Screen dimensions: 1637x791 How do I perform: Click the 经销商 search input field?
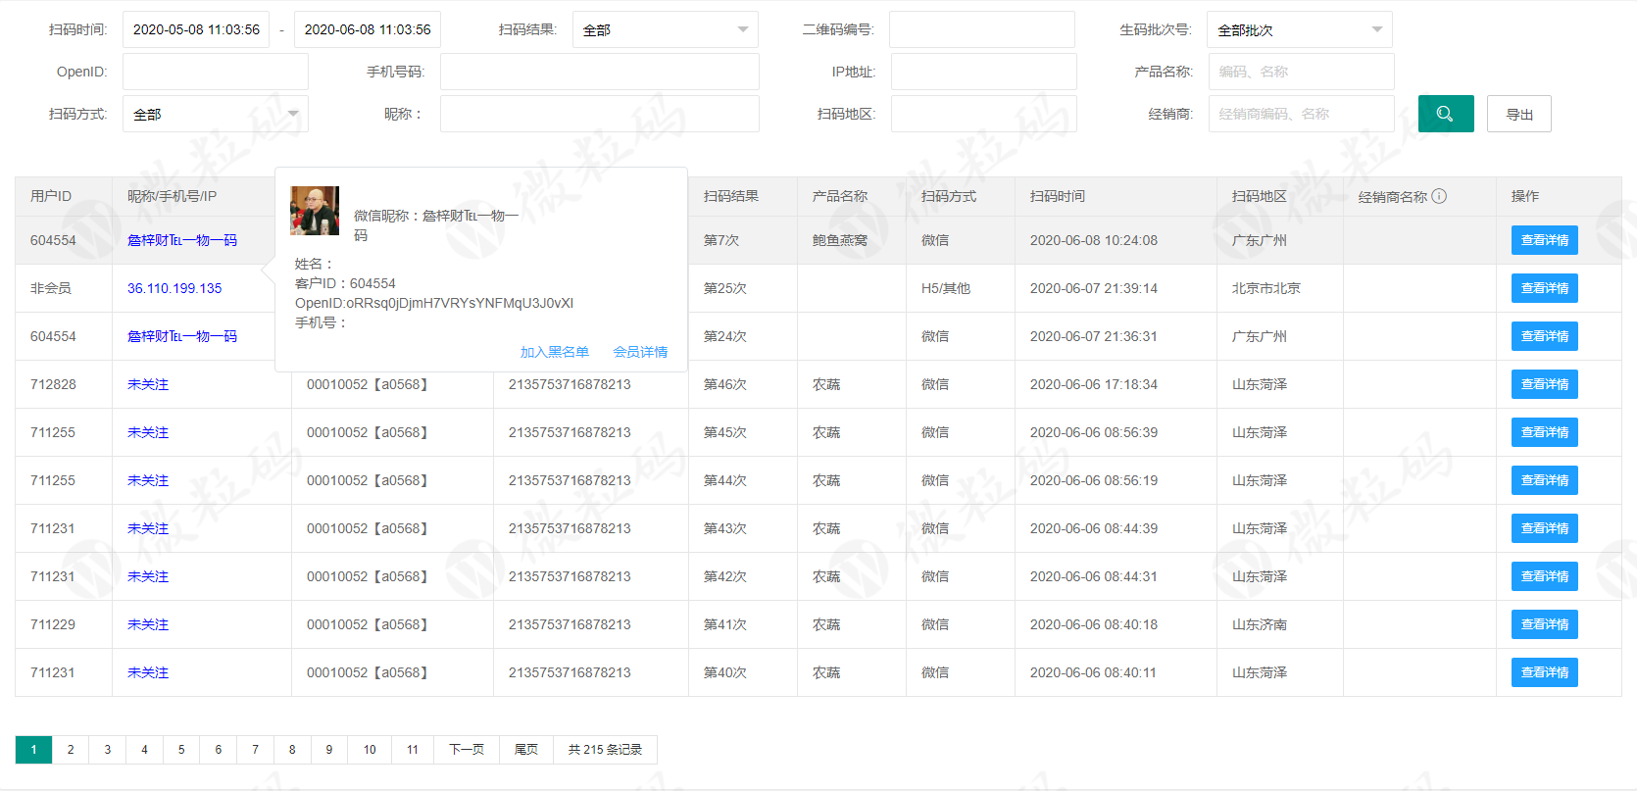1301,114
